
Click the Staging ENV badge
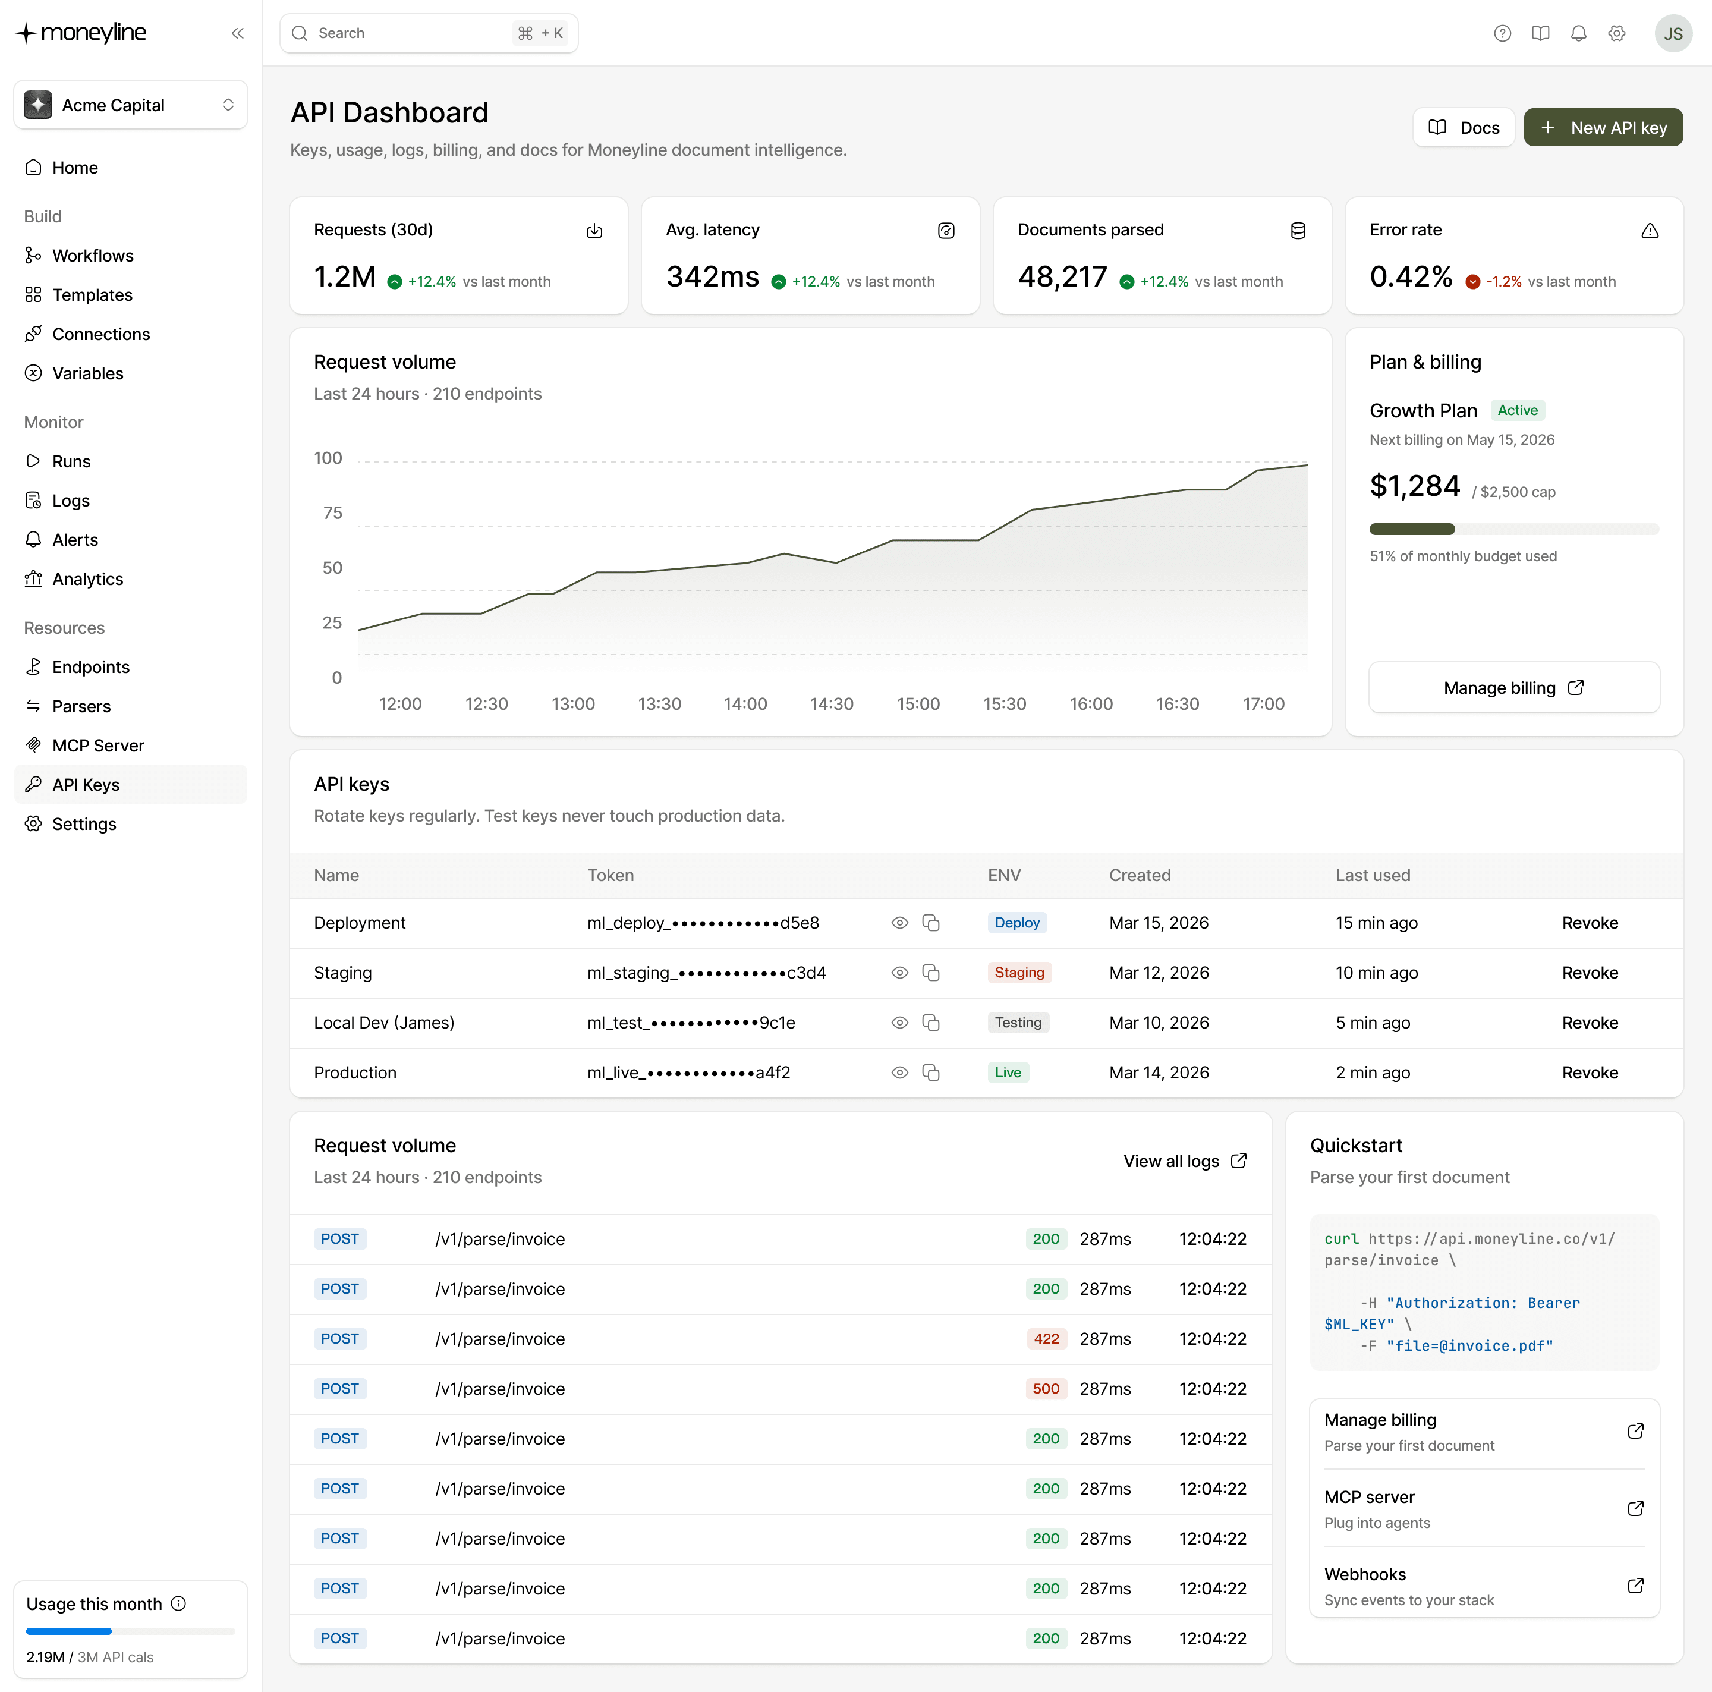click(1019, 972)
